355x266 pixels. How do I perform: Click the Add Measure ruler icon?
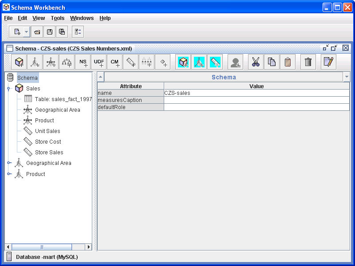tap(130, 62)
